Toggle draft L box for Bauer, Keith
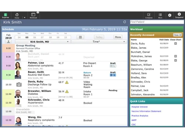This screenshot has height=139, width=185. [x=114, y=75]
